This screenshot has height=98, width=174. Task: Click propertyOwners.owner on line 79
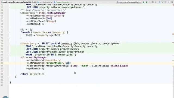[x=52, y=52]
